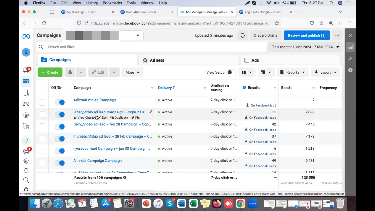Switch to My Meetings - Zoom browser tab
This screenshot has width=375, height=211.
(88, 12)
